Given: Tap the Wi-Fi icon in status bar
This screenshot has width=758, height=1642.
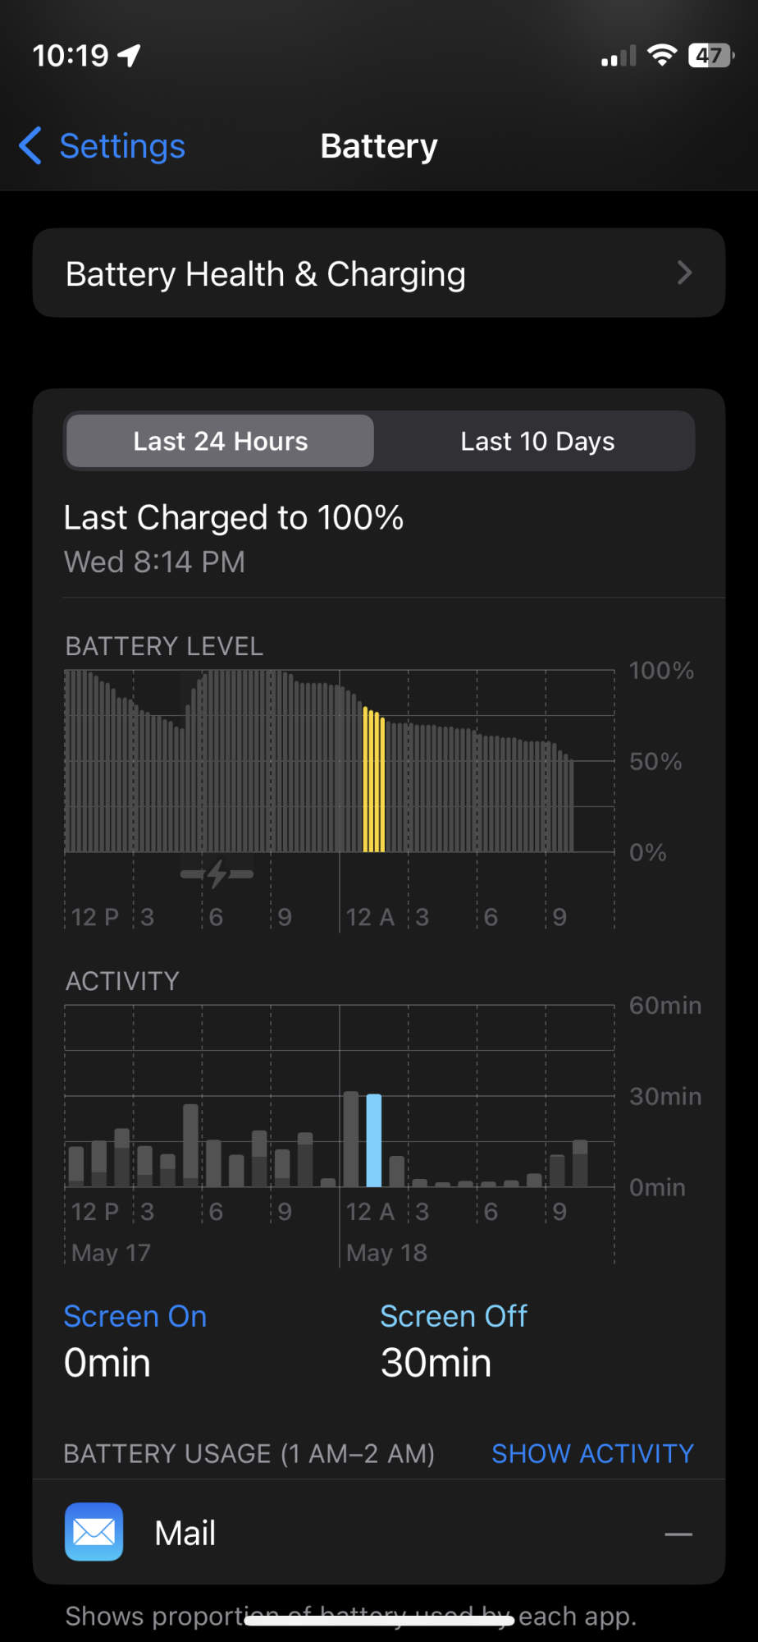Looking at the screenshot, I should (661, 55).
